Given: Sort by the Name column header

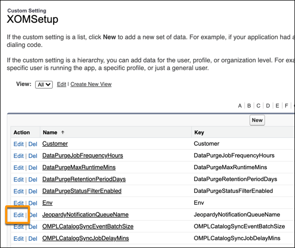Looking at the screenshot, I should 50,132.
